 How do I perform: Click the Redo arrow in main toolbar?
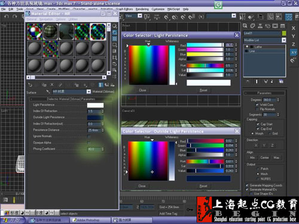(x=15, y=16)
